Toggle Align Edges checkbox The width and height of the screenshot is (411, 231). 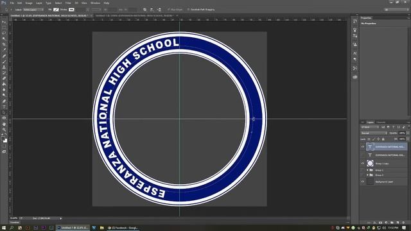pyautogui.click(x=168, y=10)
